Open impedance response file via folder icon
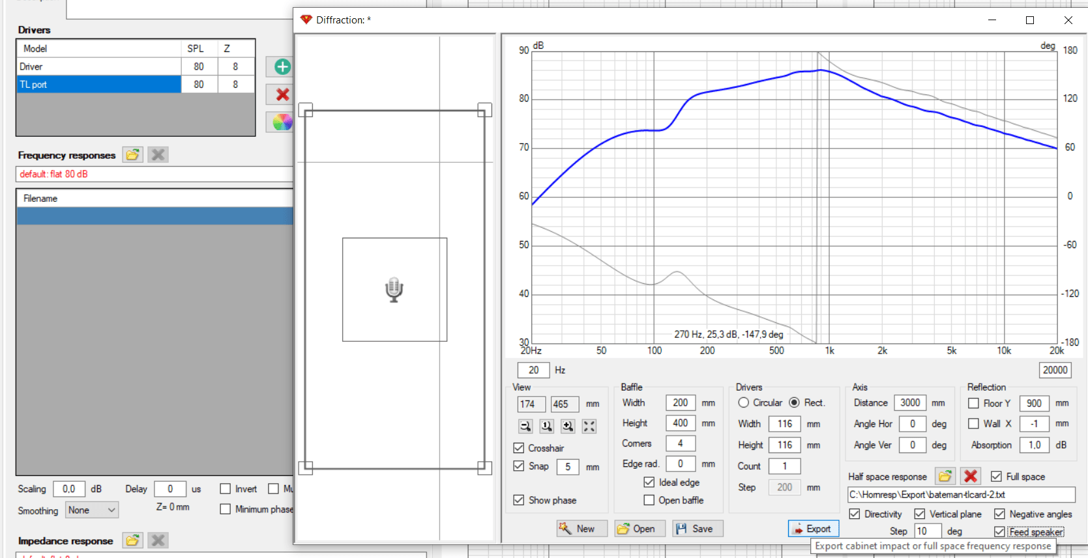 click(x=133, y=540)
